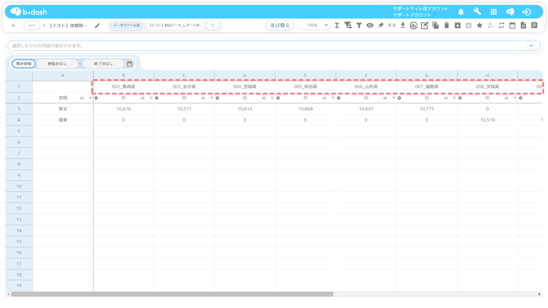Image resolution: width=548 pixels, height=308 pixels.
Task: Click the calendar icon in top toolbar
Action: click(512, 26)
